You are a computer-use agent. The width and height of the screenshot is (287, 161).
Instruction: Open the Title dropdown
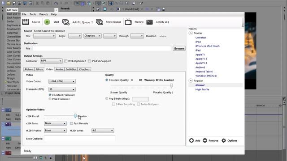pos(44,36)
